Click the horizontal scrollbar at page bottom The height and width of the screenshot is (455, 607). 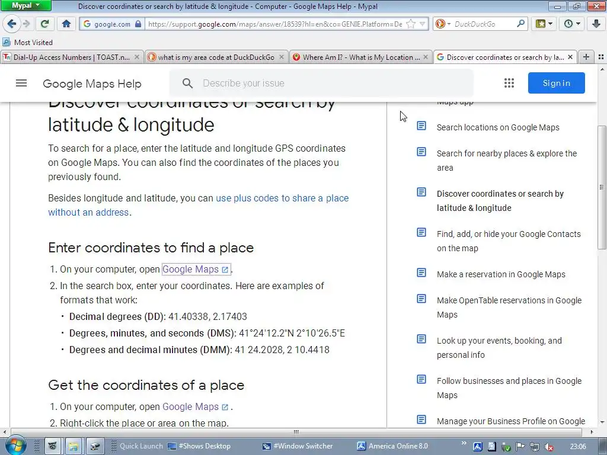(296, 432)
